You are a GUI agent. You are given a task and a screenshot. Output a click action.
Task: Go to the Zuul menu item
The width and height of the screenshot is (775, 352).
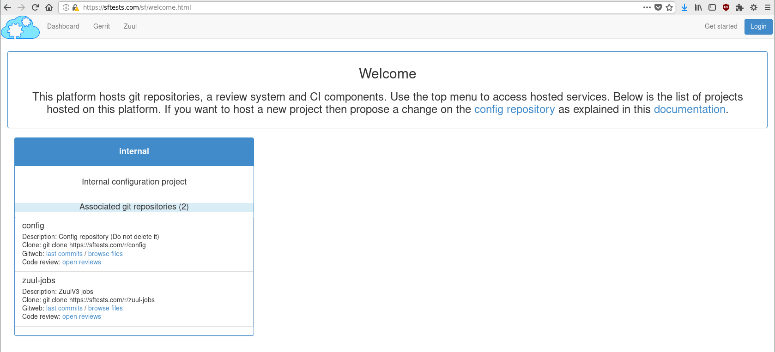pos(130,26)
